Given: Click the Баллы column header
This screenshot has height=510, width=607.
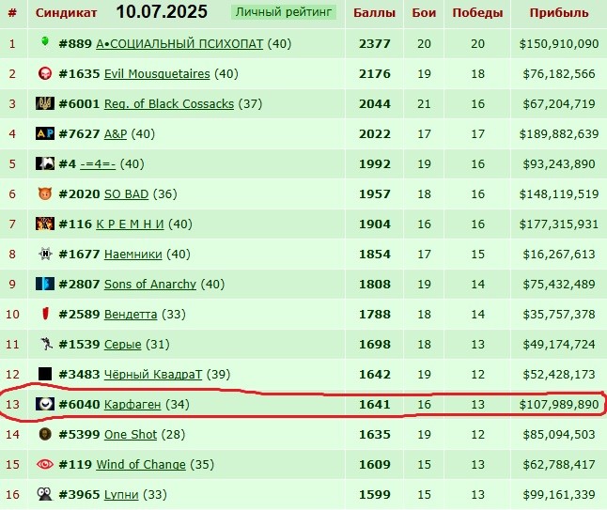Looking at the screenshot, I should (374, 13).
